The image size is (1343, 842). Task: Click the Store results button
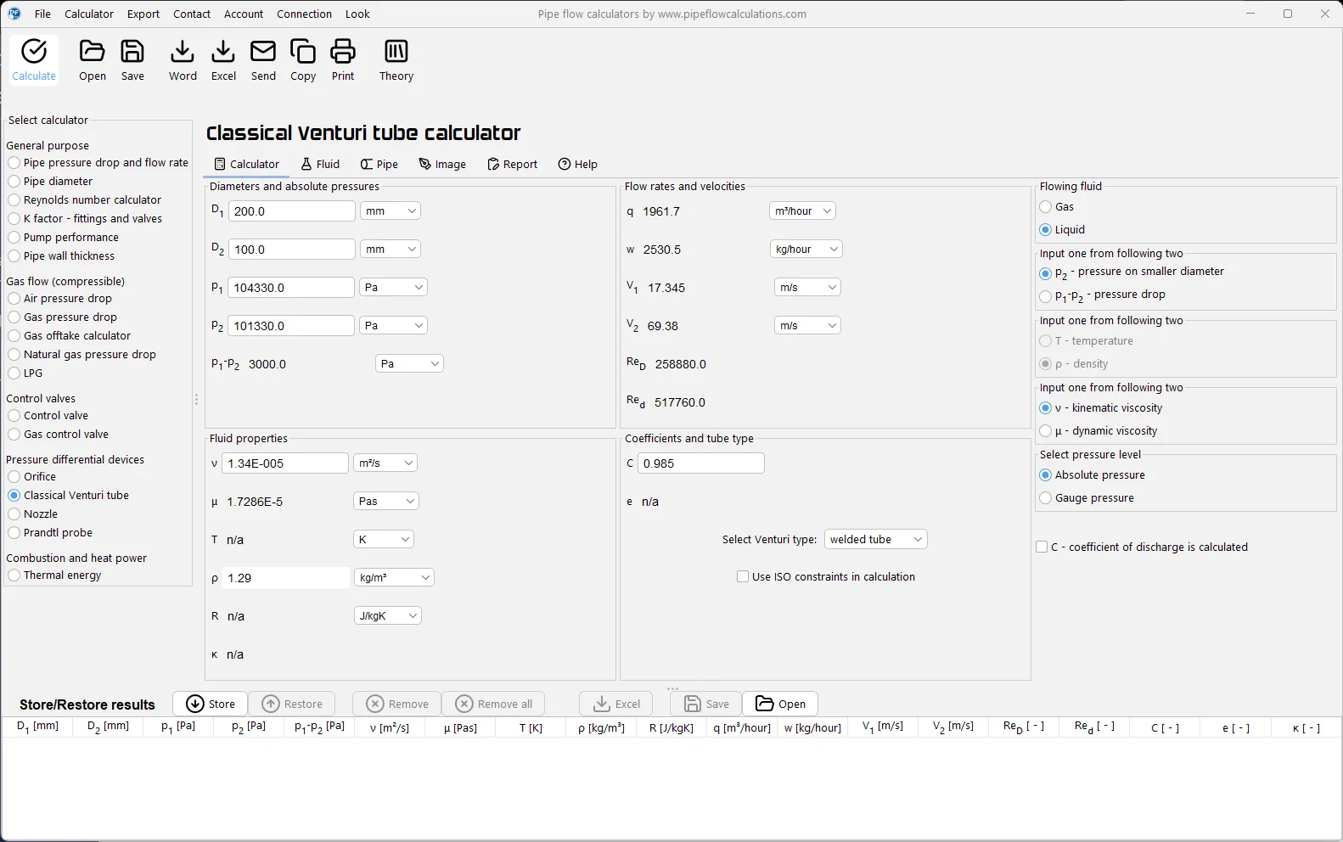211,704
